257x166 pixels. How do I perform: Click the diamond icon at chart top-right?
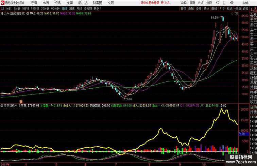232,14
